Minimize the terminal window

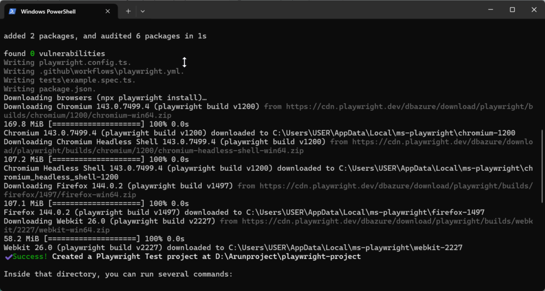(488, 10)
